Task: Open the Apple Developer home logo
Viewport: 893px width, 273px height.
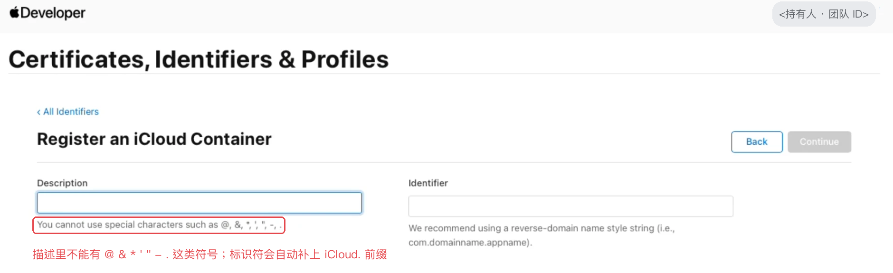Action: tap(47, 13)
